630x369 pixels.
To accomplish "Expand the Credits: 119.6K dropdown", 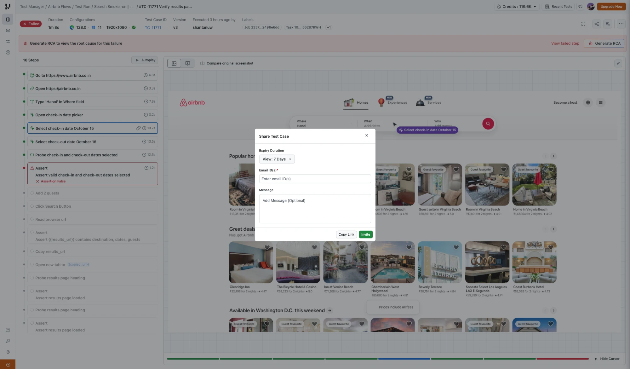I will coord(517,7).
